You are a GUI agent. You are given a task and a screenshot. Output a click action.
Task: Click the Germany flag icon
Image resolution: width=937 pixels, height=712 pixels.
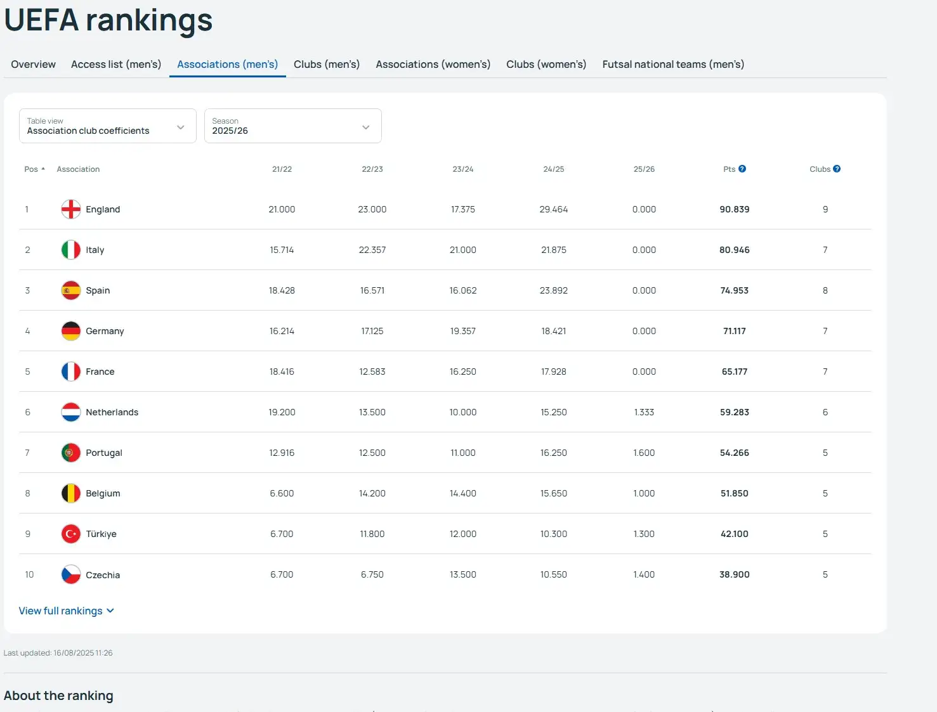point(70,331)
